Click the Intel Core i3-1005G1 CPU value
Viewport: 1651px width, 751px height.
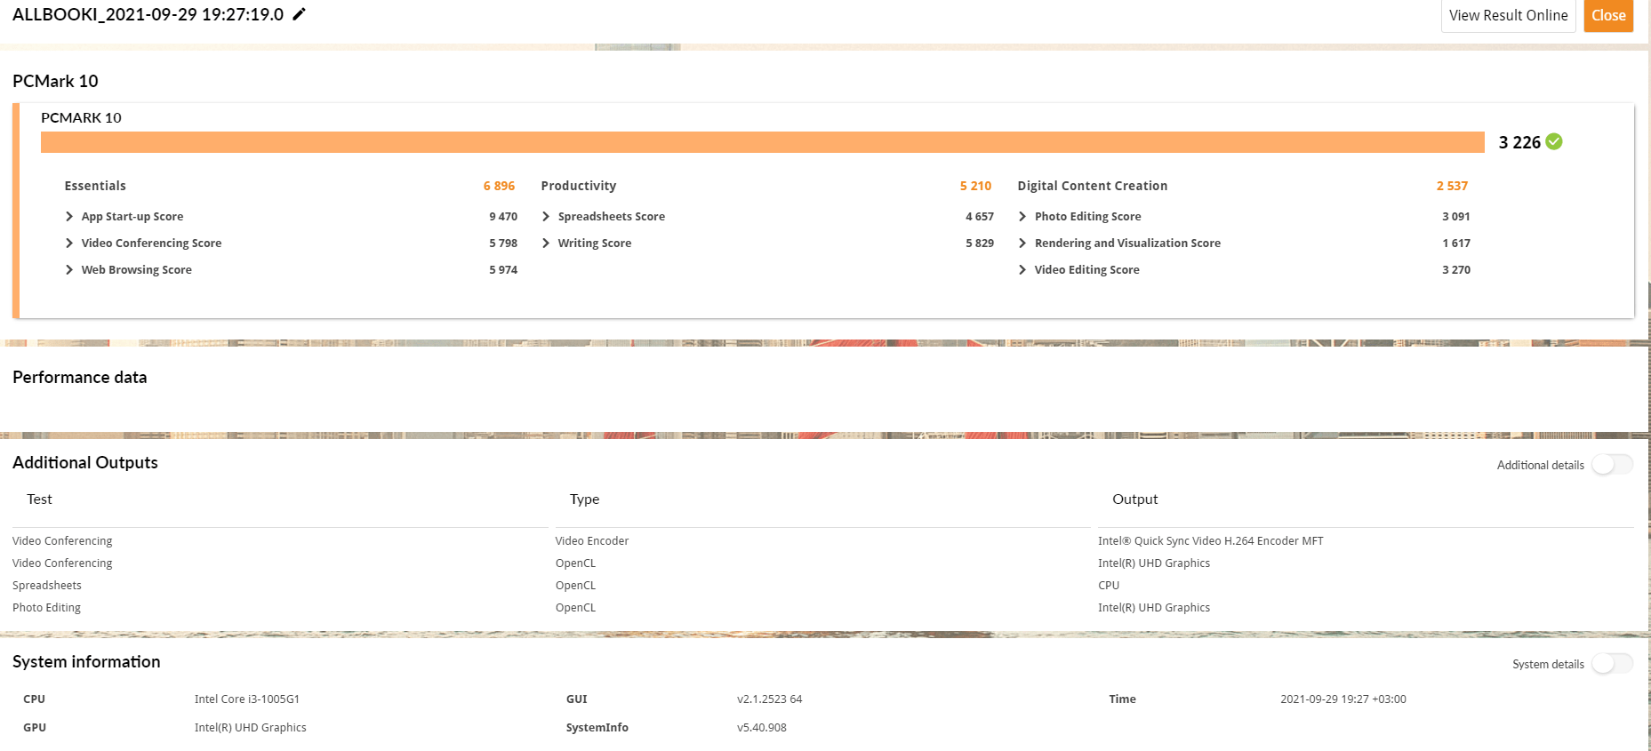pos(247,699)
